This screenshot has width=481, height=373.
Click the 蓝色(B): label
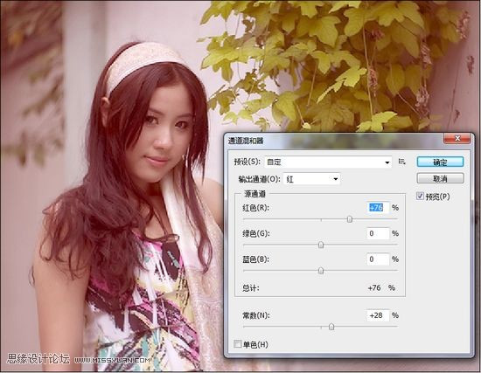coord(256,259)
